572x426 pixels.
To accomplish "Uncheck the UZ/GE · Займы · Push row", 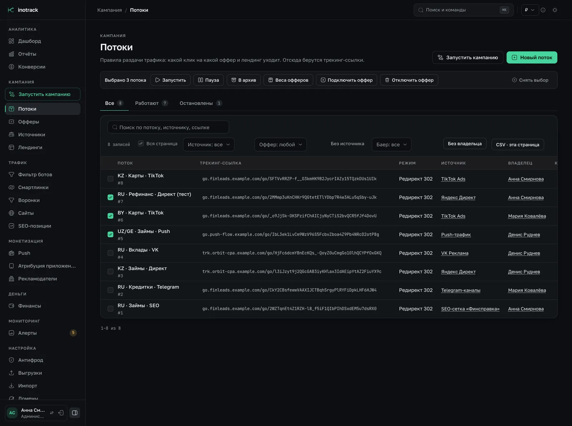I will [x=110, y=234].
